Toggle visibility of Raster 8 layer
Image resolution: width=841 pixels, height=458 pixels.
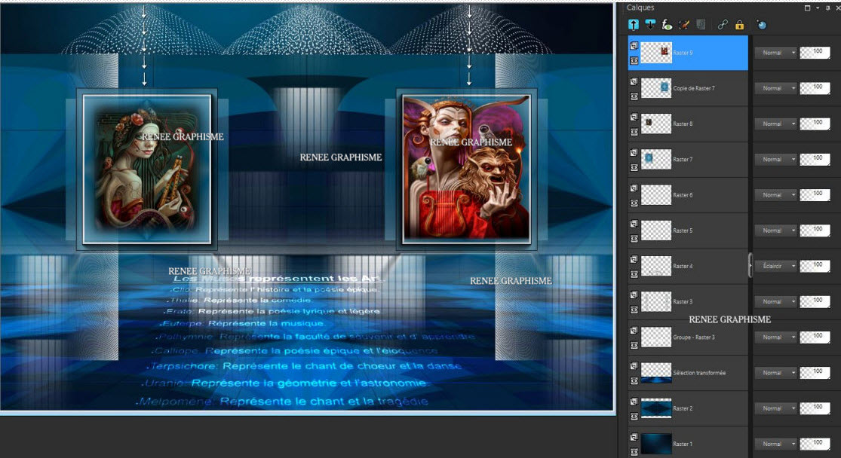tap(634, 132)
